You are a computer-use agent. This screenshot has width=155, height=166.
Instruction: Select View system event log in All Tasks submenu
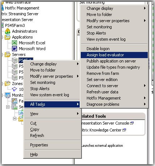tap(114, 39)
